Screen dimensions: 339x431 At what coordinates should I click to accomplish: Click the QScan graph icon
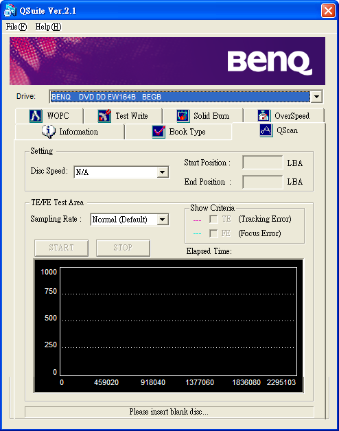pyautogui.click(x=266, y=130)
